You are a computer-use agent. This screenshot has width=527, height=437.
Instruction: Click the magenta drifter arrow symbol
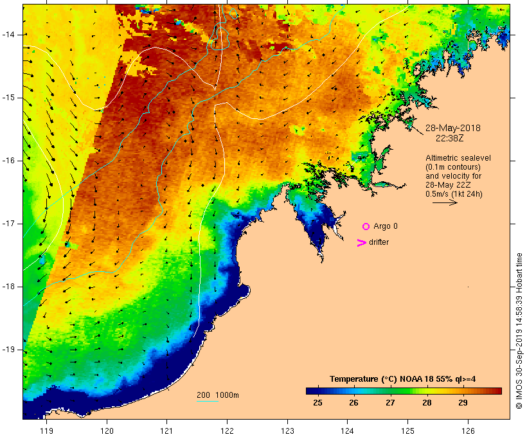[362, 243]
